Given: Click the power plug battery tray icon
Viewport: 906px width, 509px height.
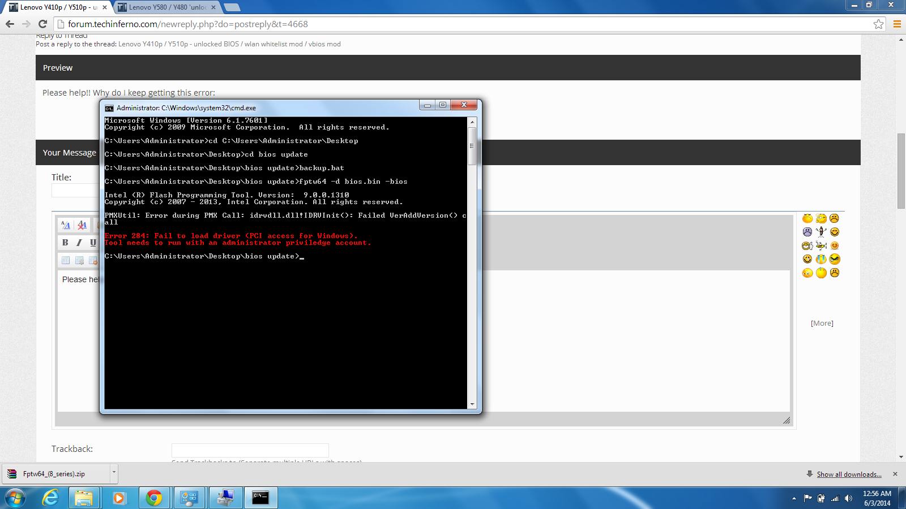Looking at the screenshot, I should (821, 498).
